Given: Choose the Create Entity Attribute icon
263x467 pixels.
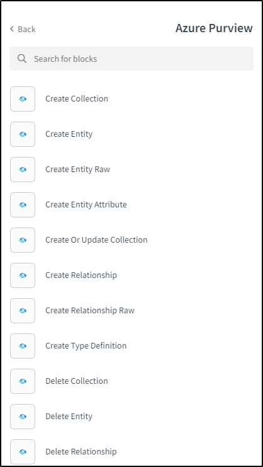Looking at the screenshot, I should tap(23, 205).
